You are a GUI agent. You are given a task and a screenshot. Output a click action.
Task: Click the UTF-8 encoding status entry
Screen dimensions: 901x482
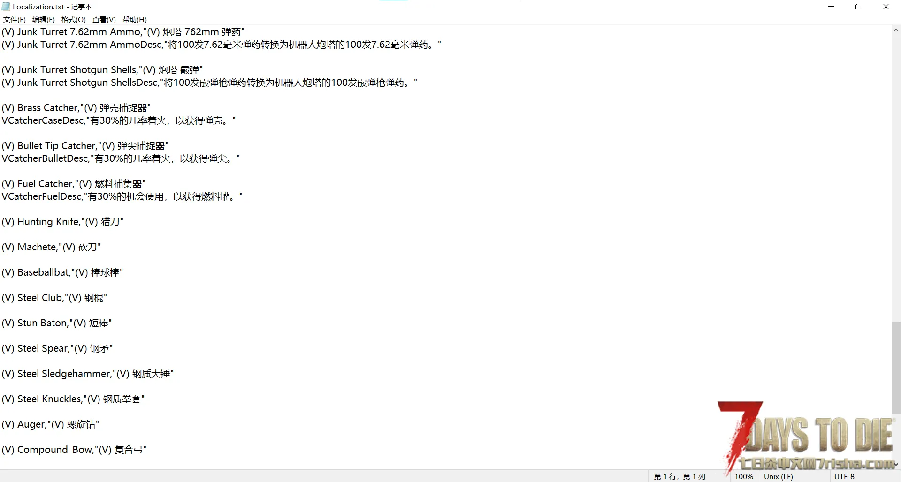(x=845, y=476)
